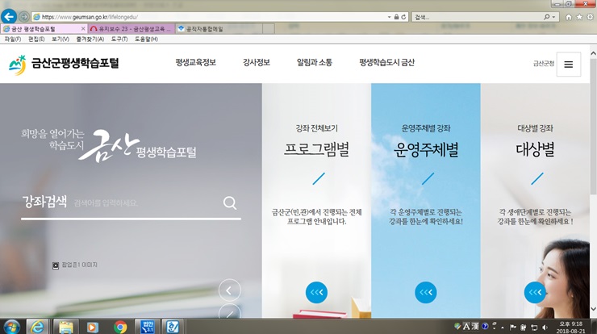Click the magnifier icon next to 강좌검색

[230, 203]
